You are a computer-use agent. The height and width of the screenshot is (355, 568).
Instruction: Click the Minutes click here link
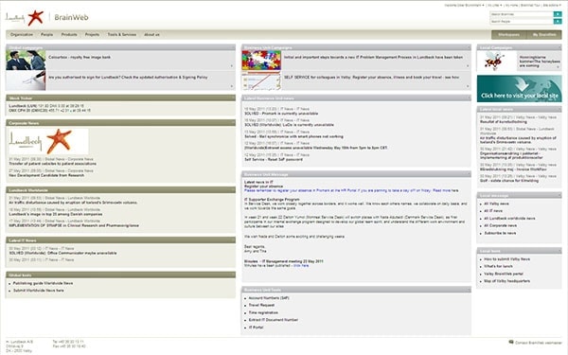[301, 265]
